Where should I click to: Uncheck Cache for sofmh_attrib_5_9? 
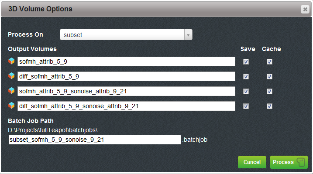tap(269, 62)
